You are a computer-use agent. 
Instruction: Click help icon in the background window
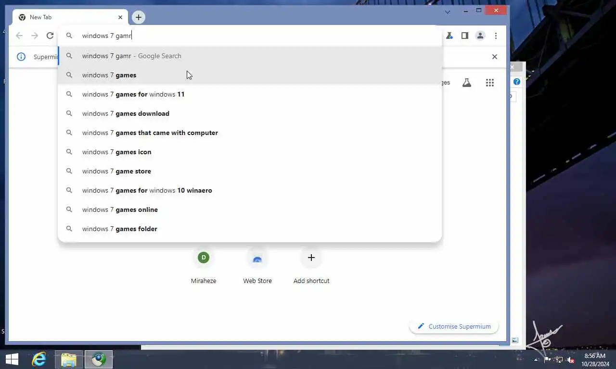click(x=517, y=82)
